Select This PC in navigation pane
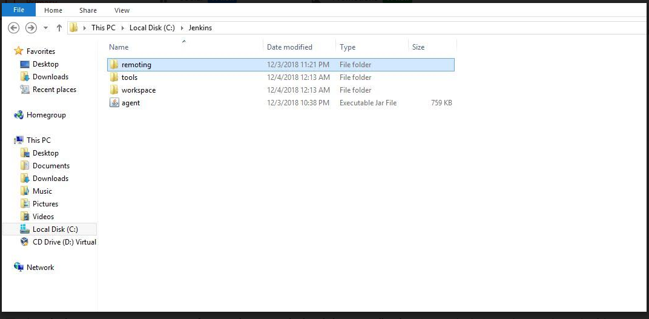The width and height of the screenshot is (649, 319). 39,140
